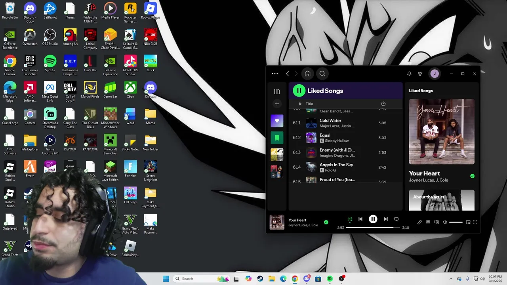Toggle the liked check in player bar
Viewport: 507px width, 285px height.
(x=326, y=222)
